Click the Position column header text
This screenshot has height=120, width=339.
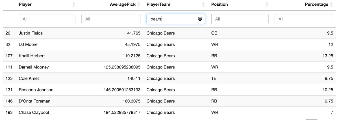coord(220,5)
